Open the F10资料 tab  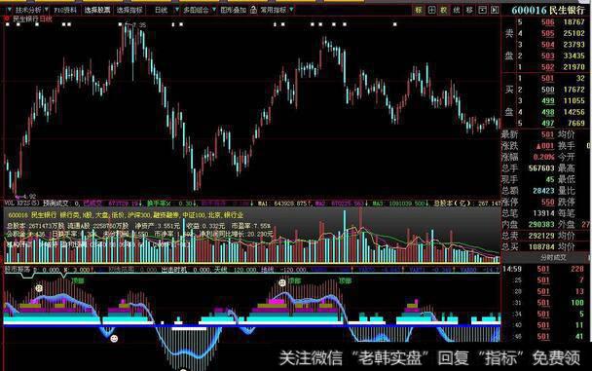click(x=65, y=10)
